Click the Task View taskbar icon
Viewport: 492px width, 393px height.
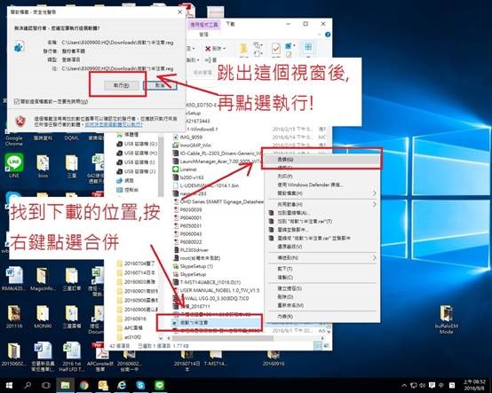(46, 385)
